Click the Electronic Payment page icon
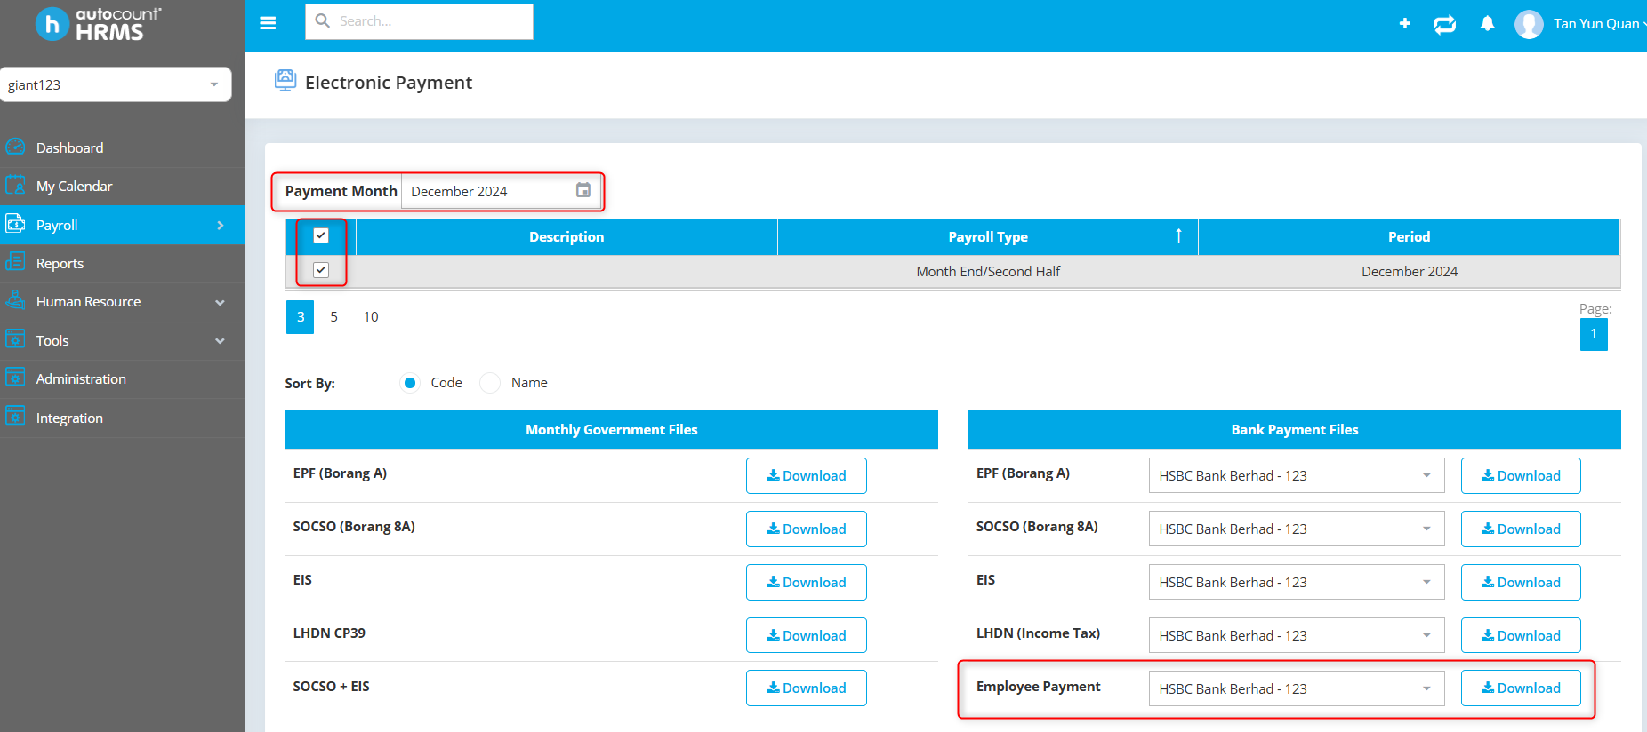This screenshot has height=732, width=1647. point(285,81)
